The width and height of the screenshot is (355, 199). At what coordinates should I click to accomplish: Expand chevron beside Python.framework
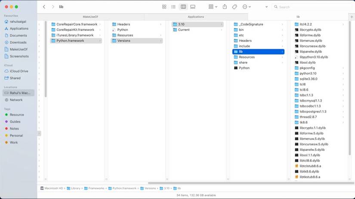[100, 41]
